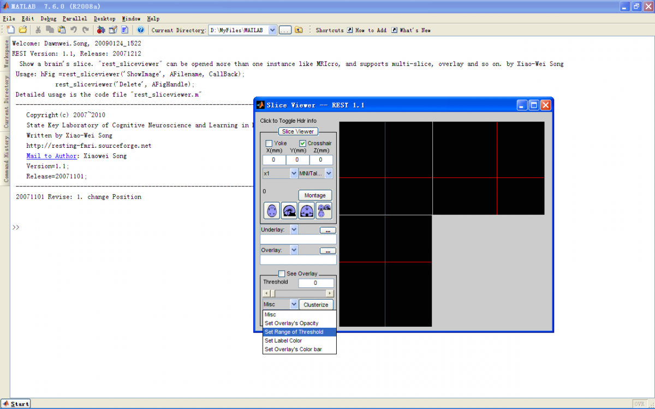Open the GUIDE toolbar icon
The image size is (655, 409).
coord(113,30)
